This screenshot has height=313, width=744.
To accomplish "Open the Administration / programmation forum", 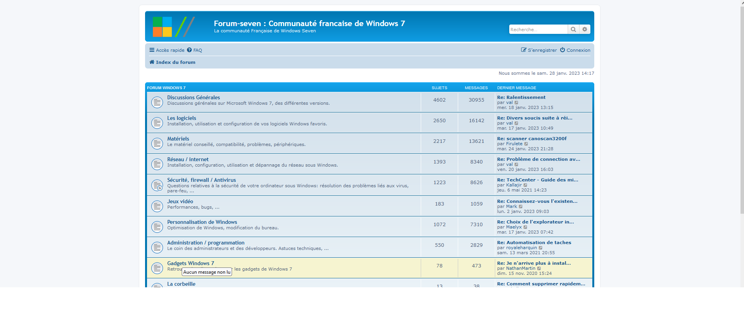I will pos(206,243).
